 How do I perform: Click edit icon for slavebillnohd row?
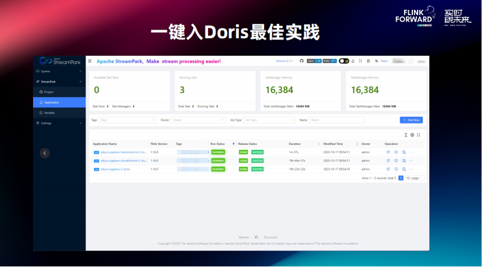[388, 161]
